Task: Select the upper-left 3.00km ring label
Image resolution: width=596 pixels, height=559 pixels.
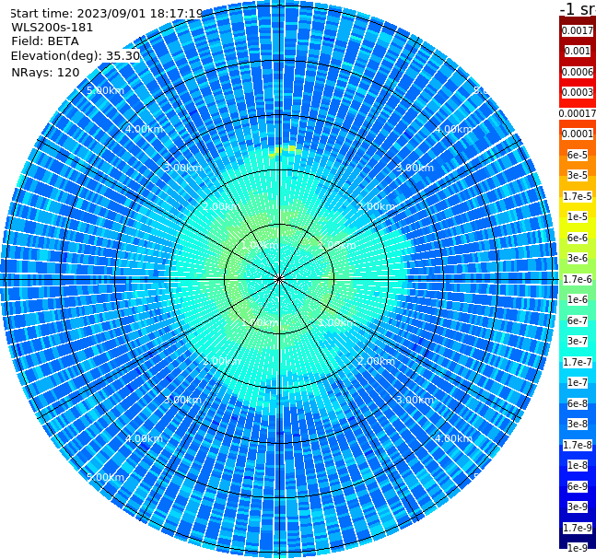Action: coord(182,168)
